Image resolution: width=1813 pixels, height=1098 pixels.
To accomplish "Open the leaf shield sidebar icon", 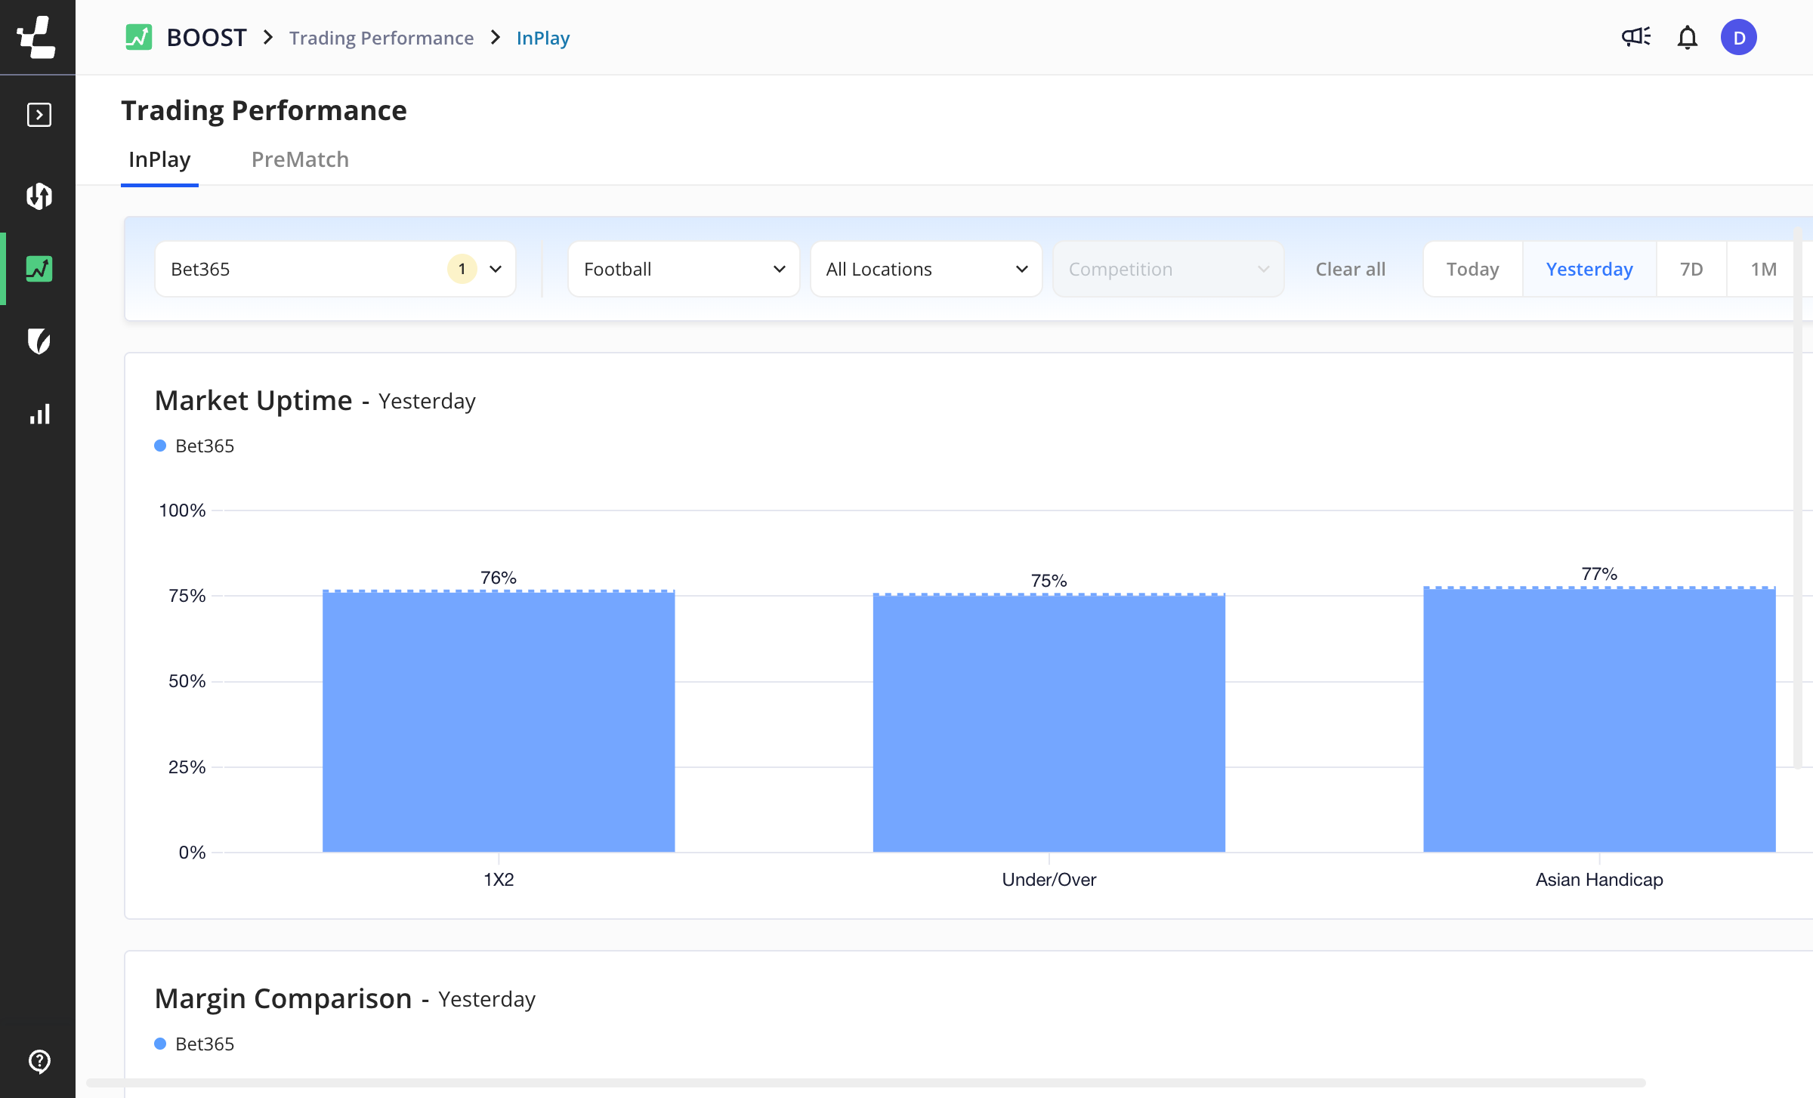I will click(x=39, y=341).
